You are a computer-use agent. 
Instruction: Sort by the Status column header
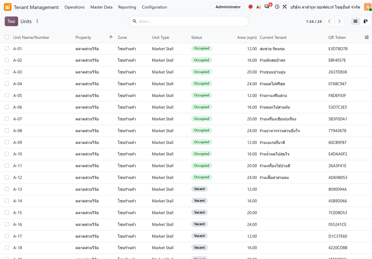point(197,38)
